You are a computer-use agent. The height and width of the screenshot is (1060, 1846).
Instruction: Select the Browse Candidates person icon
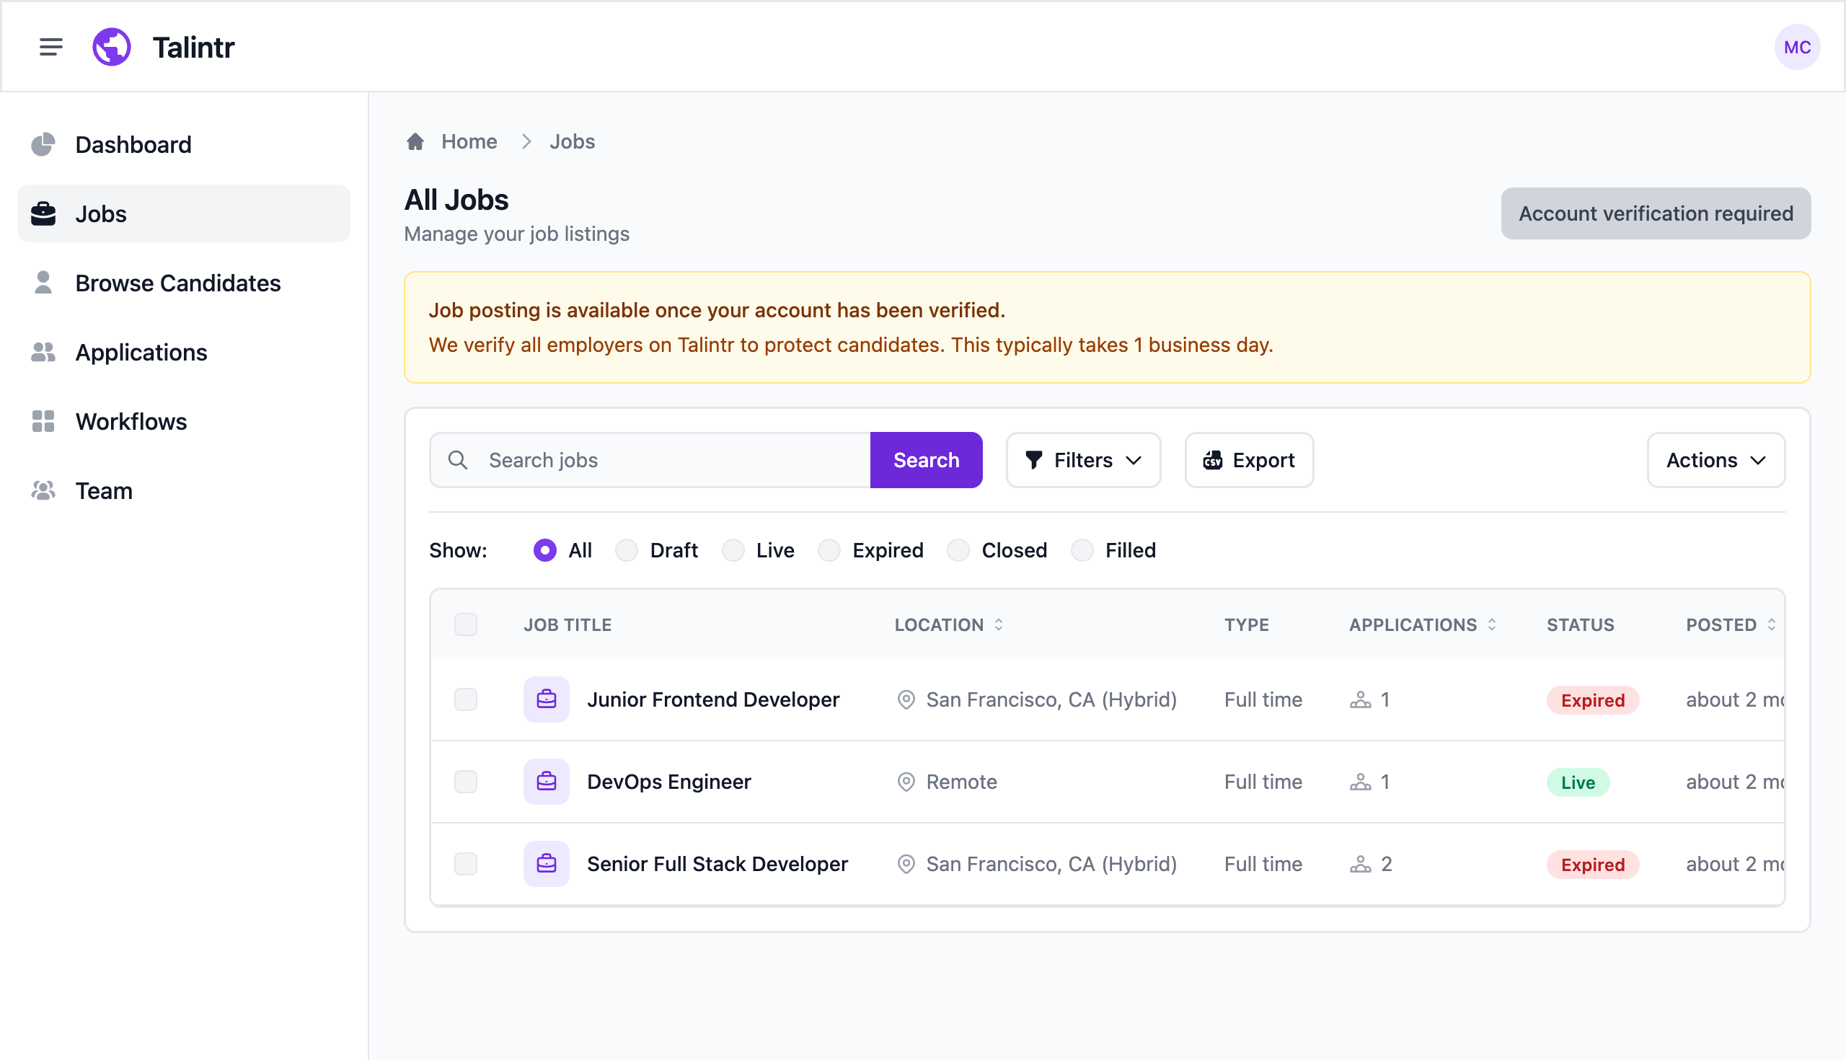click(x=43, y=283)
